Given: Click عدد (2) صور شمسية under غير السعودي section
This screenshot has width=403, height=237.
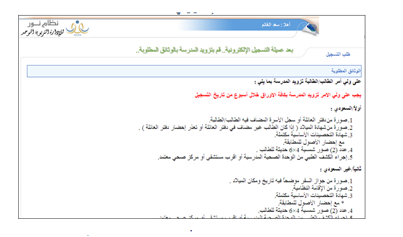Looking at the screenshot, I should 306,211.
